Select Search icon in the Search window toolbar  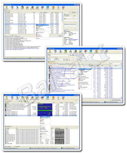(x=71, y=52)
